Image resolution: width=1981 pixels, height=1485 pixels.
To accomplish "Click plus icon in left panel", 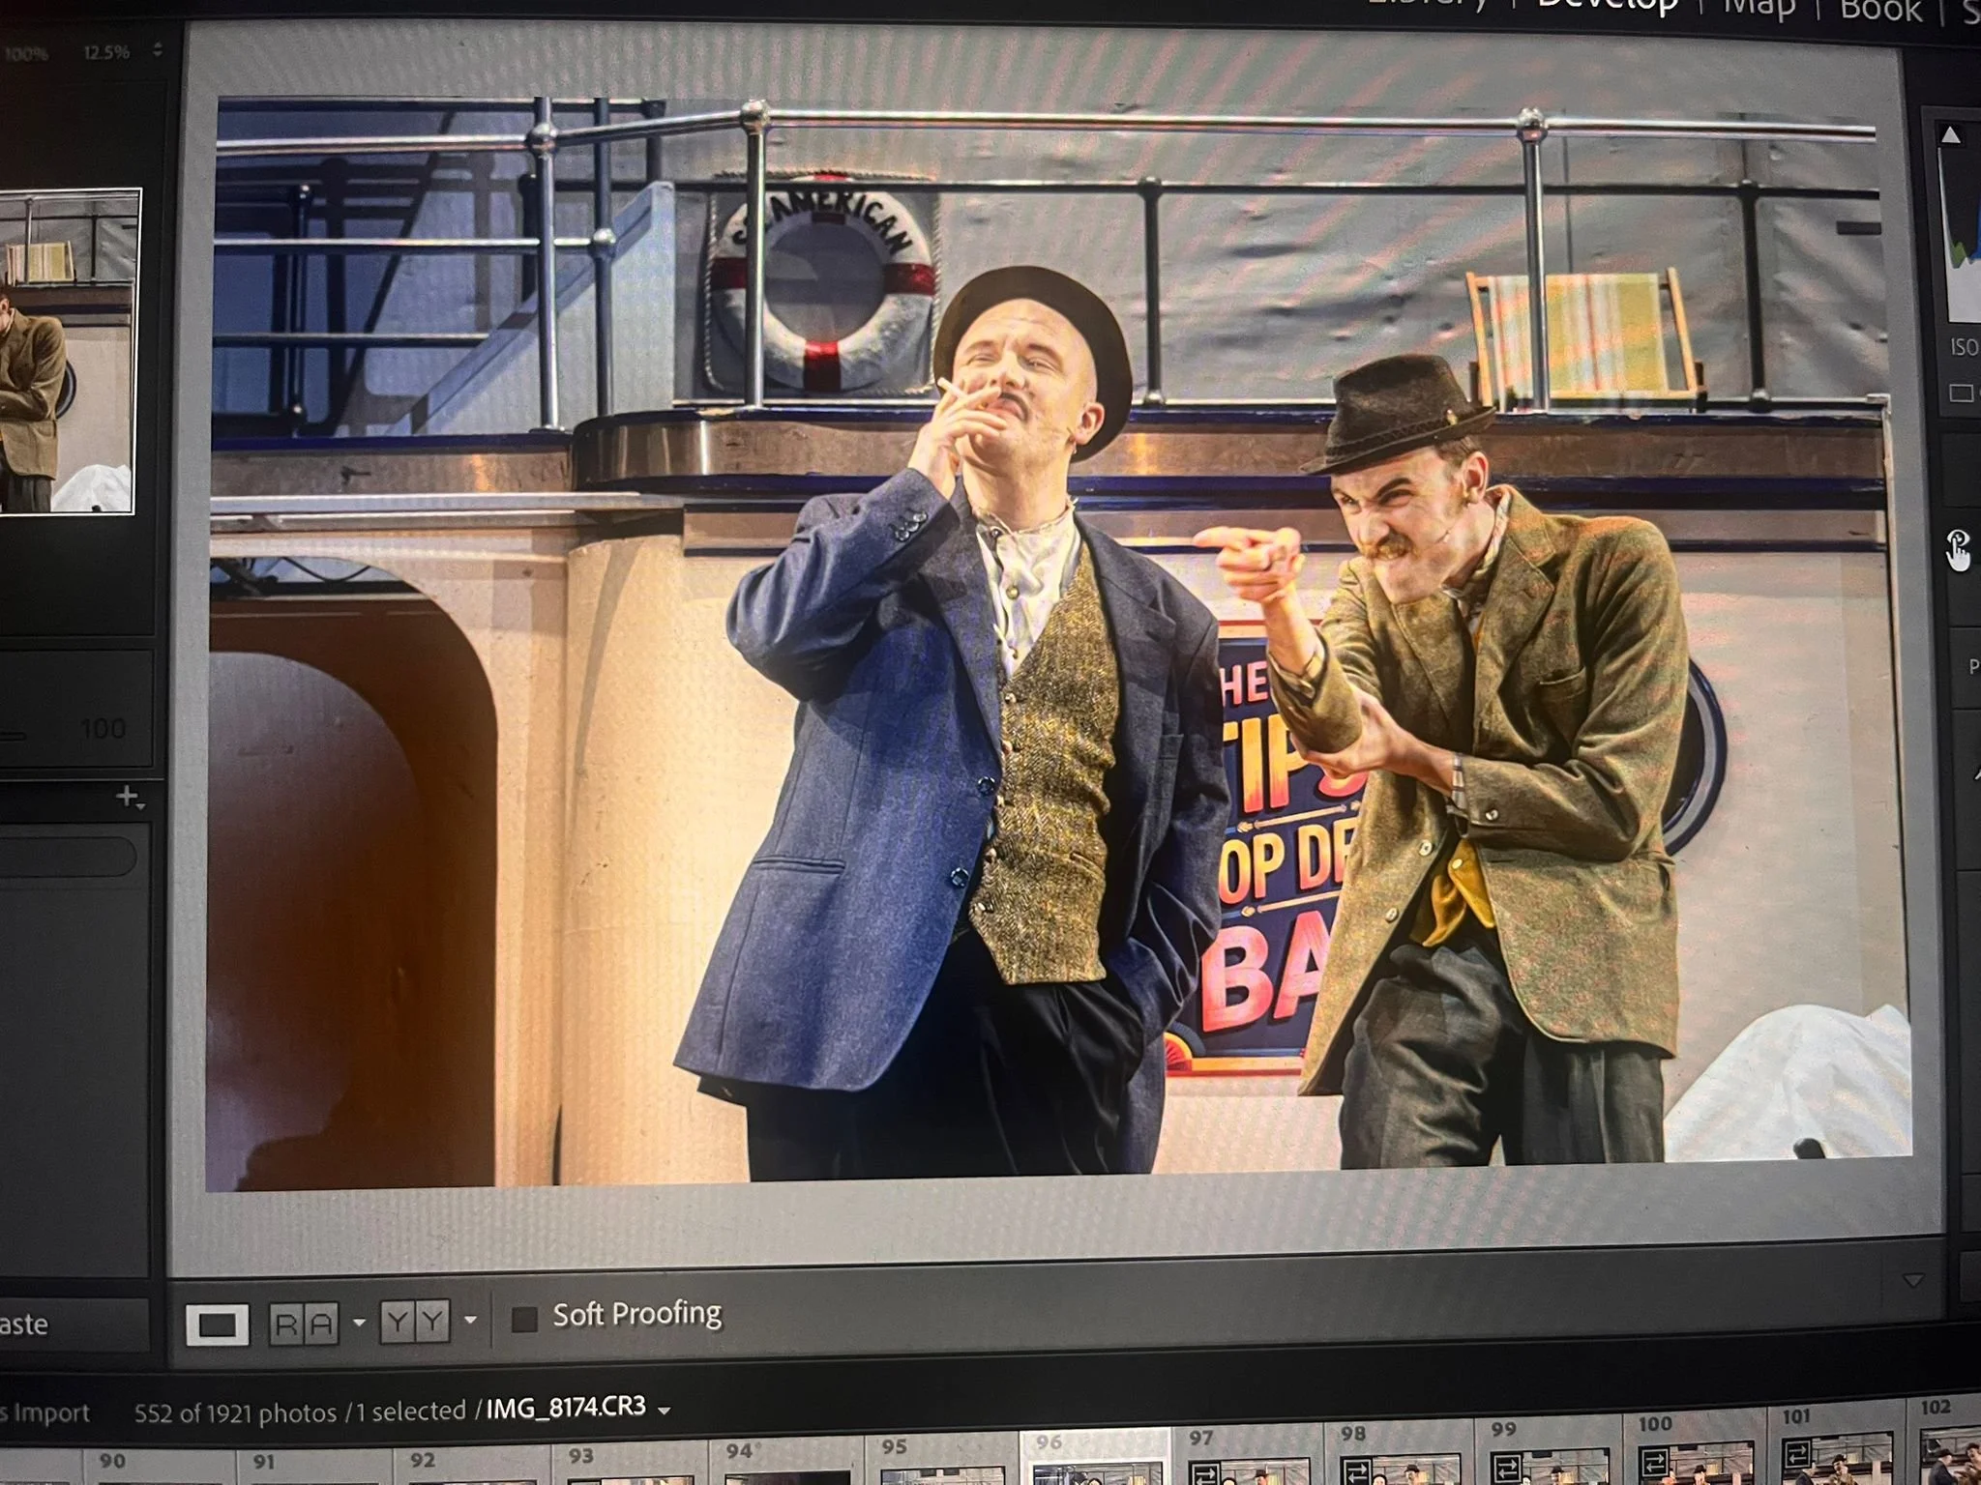I will point(129,797).
